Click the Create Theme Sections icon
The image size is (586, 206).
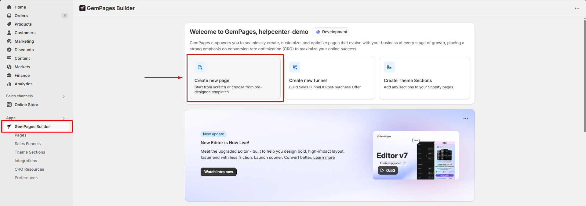click(389, 67)
